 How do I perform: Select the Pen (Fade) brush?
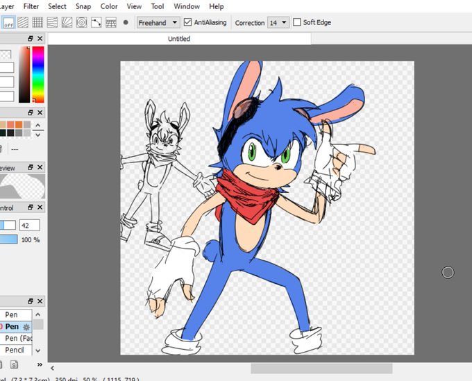point(16,338)
